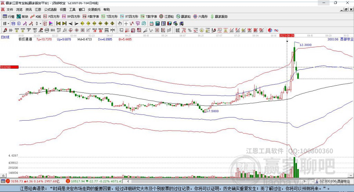The width and height of the screenshot is (354, 192).
Task: Open the 行情 quotes view
Action: 8,17
